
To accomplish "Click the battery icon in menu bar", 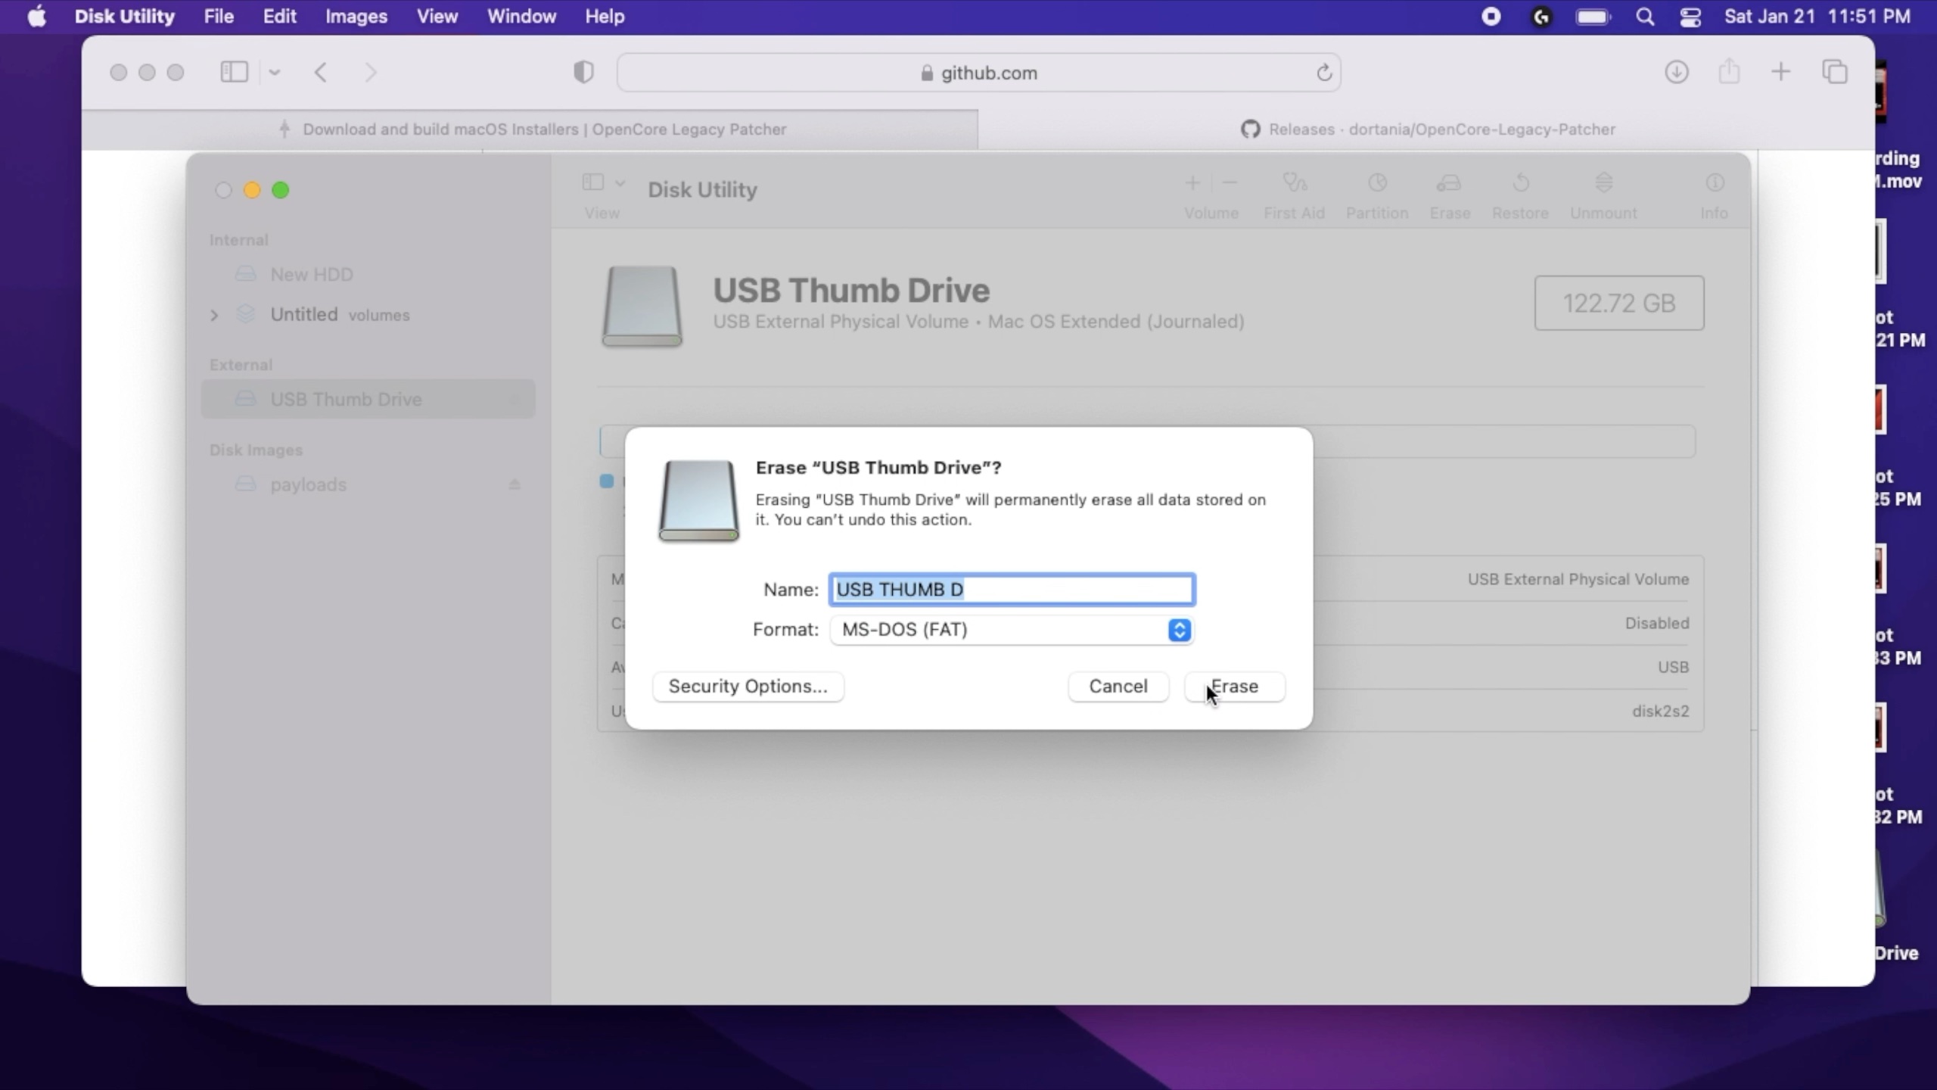I will point(1593,17).
